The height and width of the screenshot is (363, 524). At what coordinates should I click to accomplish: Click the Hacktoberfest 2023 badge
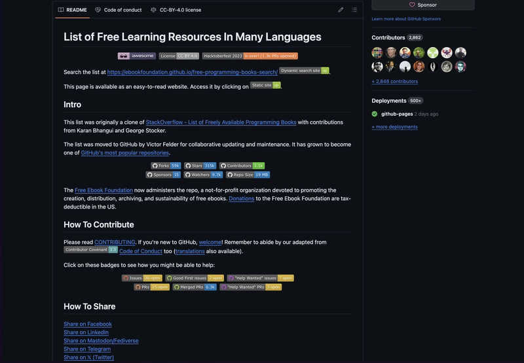(x=250, y=56)
